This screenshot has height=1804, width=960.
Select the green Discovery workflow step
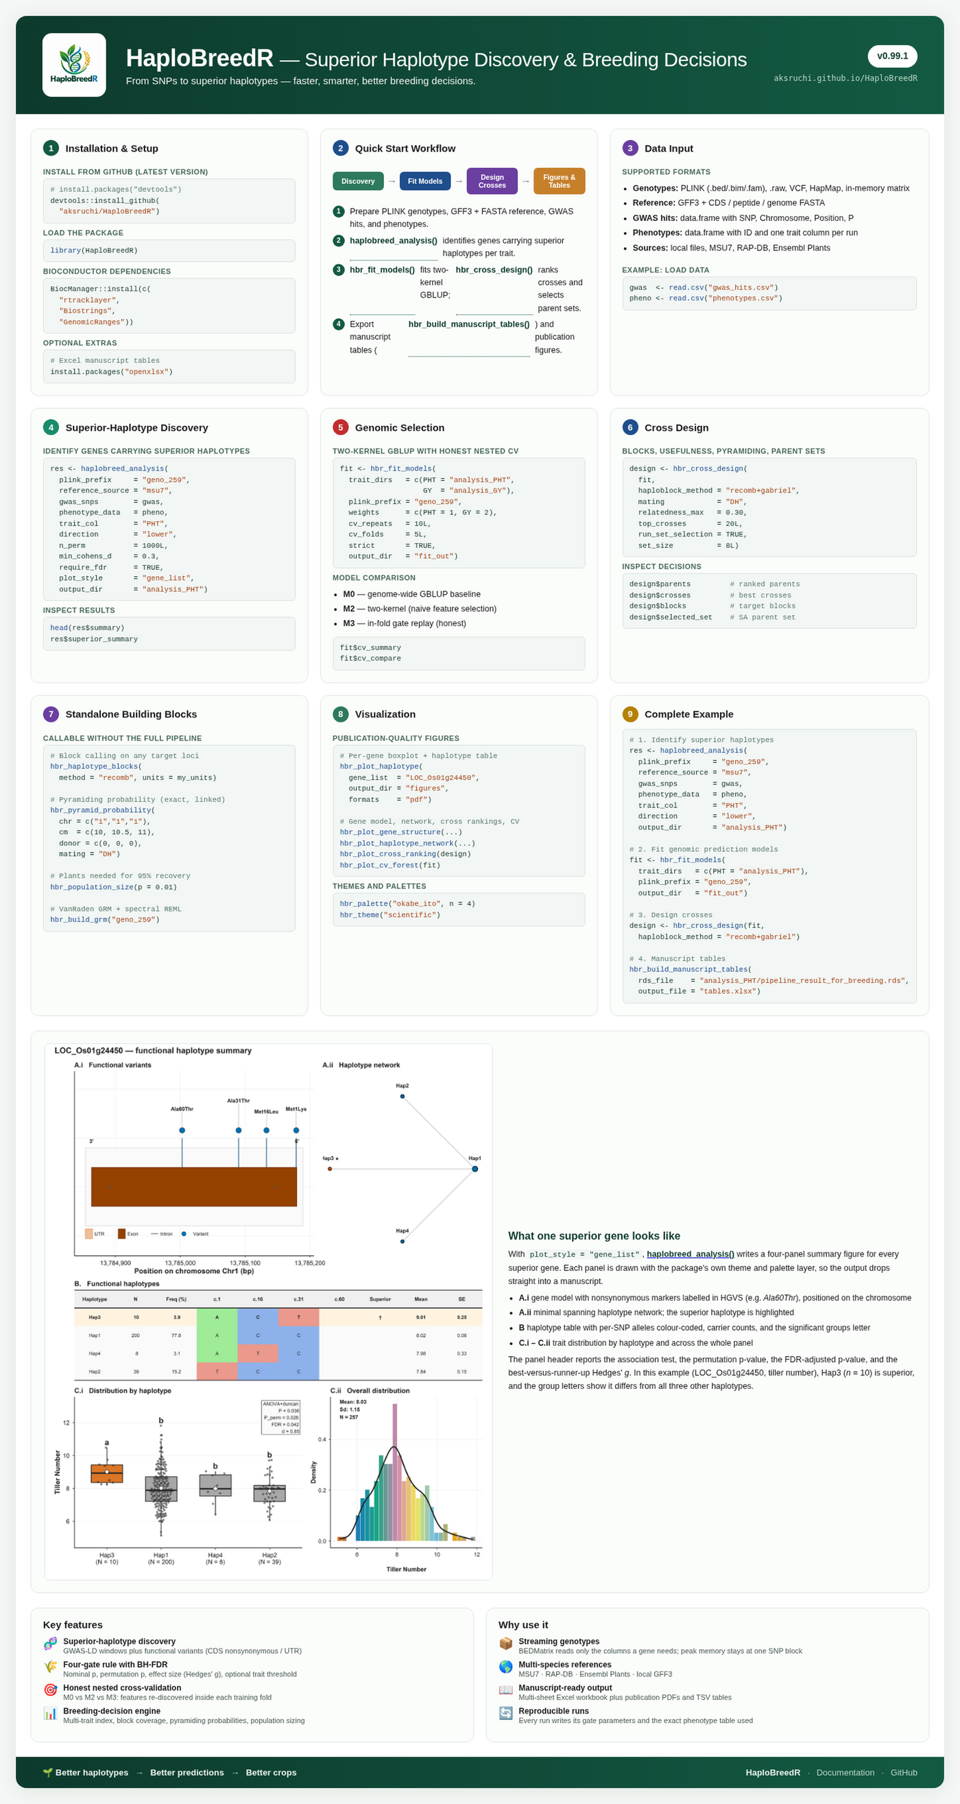(358, 181)
